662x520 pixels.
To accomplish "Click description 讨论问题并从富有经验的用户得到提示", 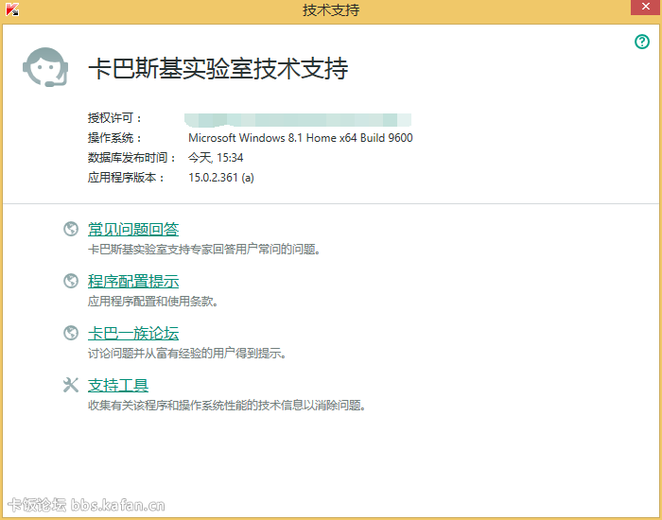I will coord(187,354).
